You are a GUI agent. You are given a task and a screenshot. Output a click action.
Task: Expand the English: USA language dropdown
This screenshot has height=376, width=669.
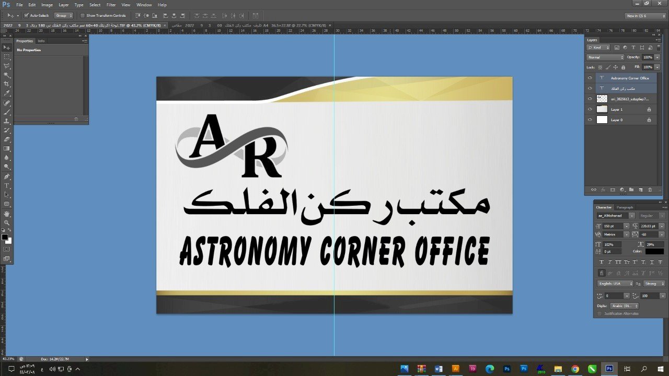point(615,284)
